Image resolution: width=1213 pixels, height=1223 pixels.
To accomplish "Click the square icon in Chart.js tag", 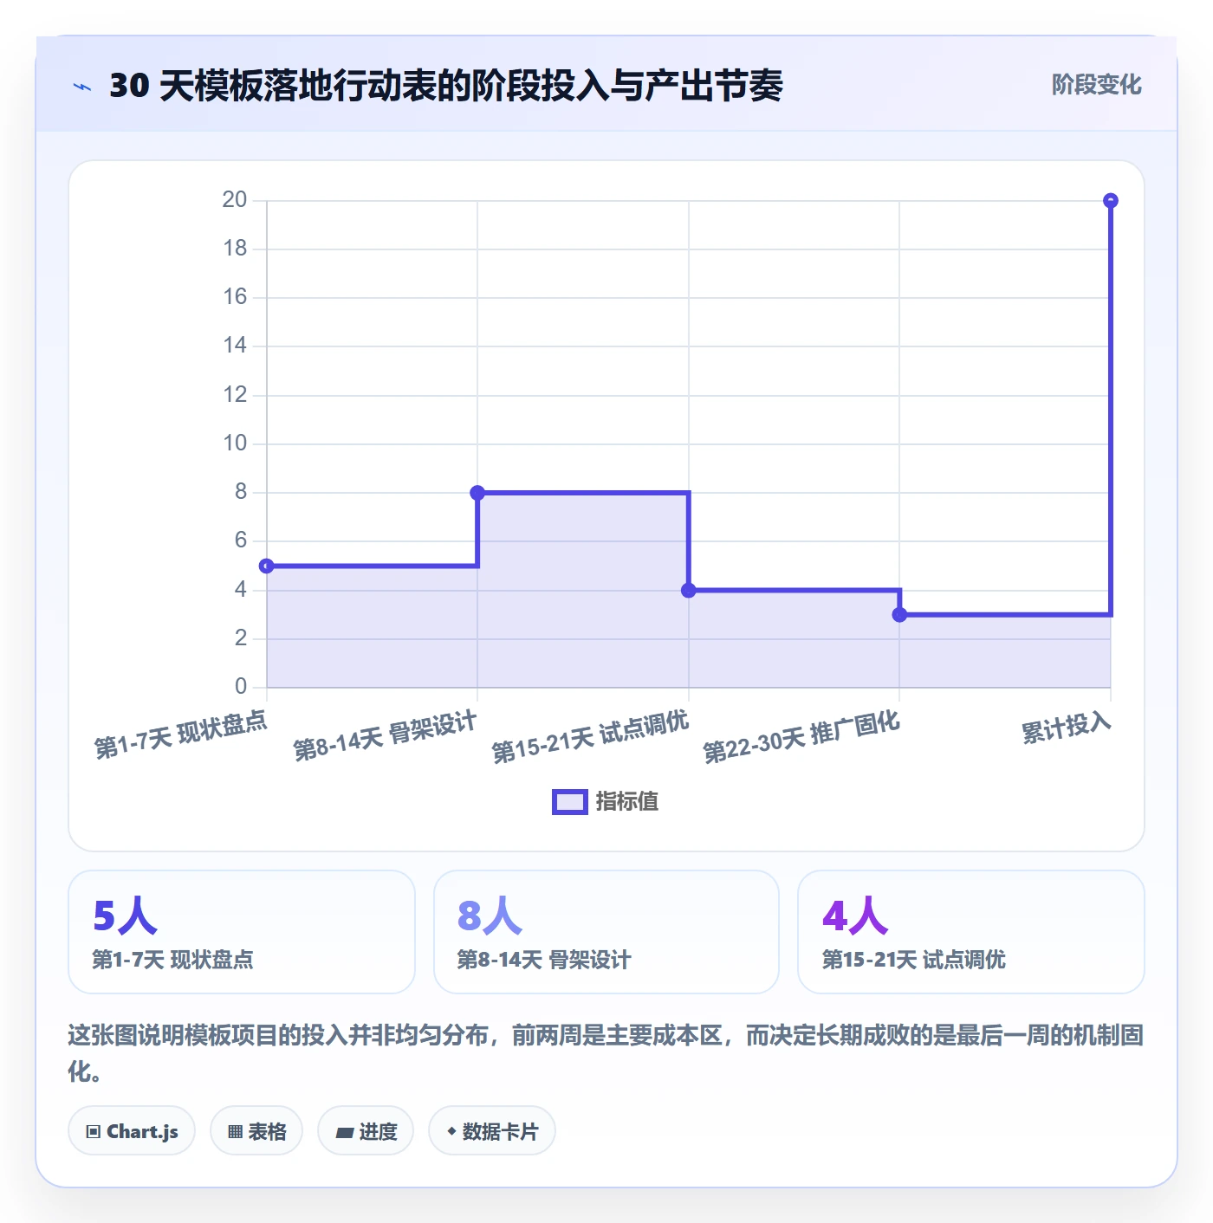I will pos(94,1131).
